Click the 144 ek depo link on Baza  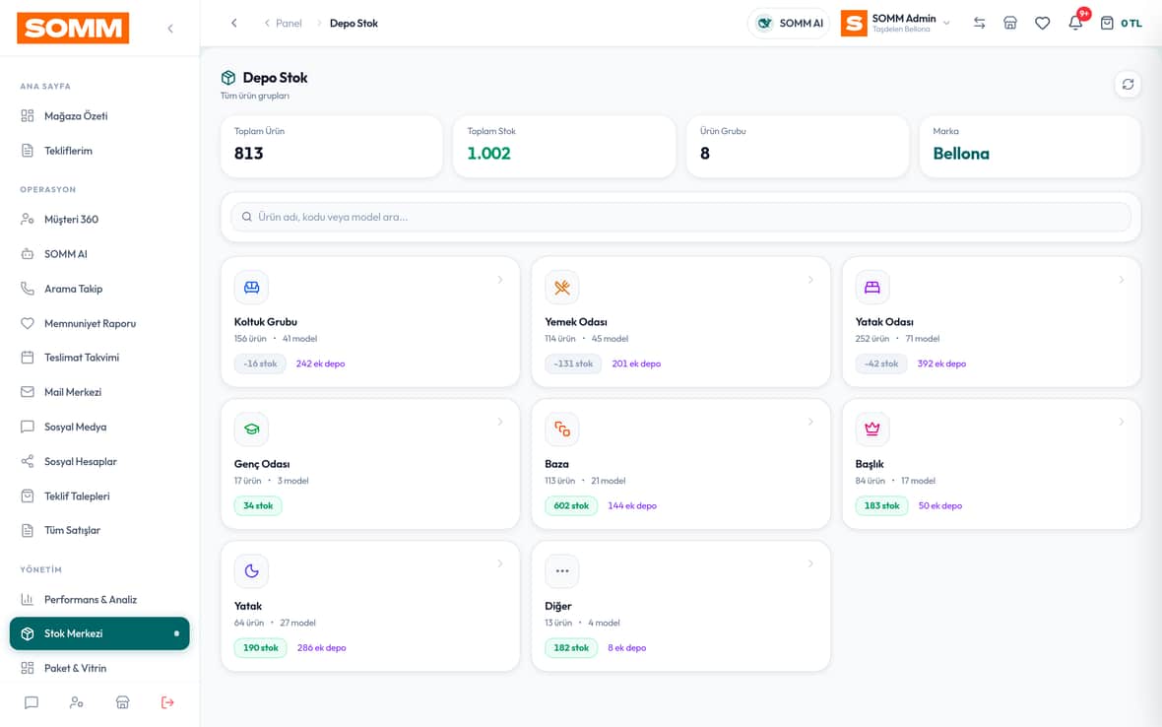tap(632, 505)
